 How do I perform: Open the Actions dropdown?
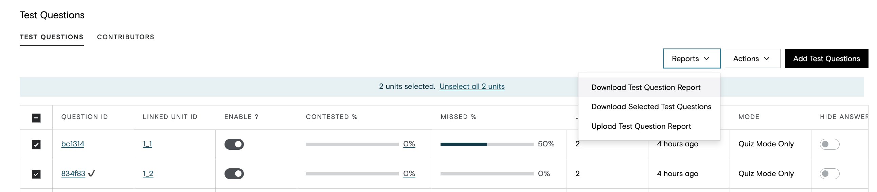[752, 58]
